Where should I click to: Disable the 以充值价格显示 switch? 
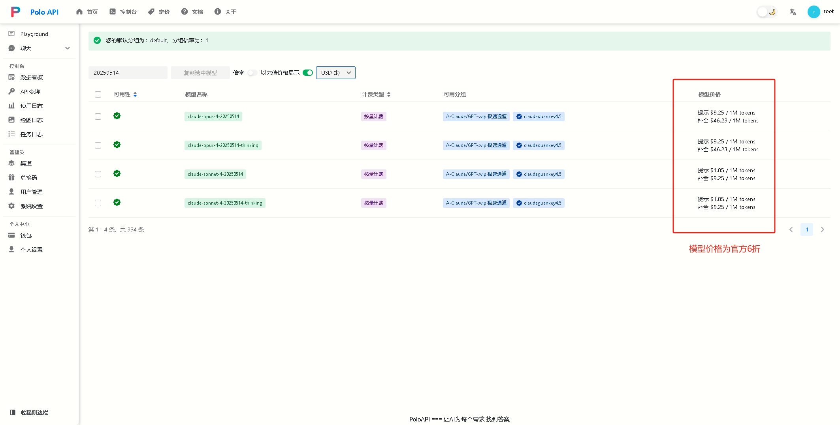[x=308, y=73]
